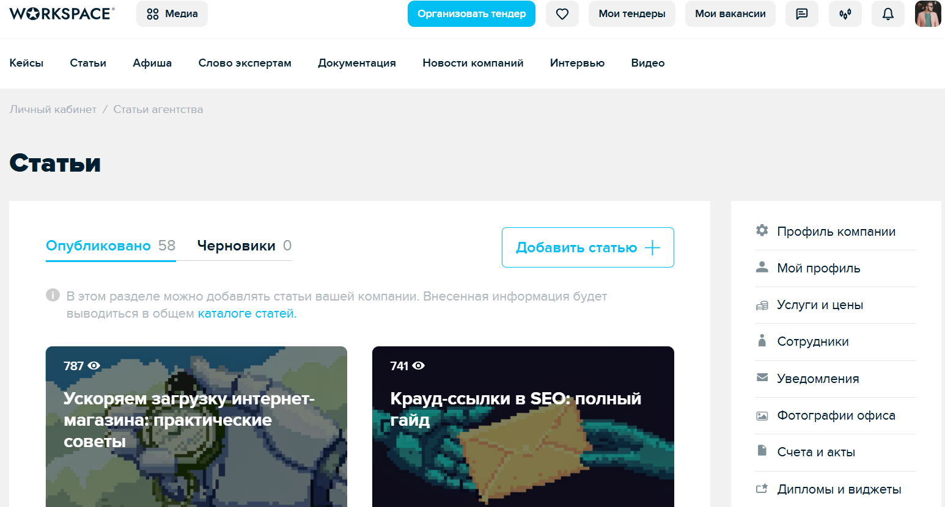Go to Личный кабинет breadcrumb
Viewport: 945px width, 507px height.
(53, 109)
